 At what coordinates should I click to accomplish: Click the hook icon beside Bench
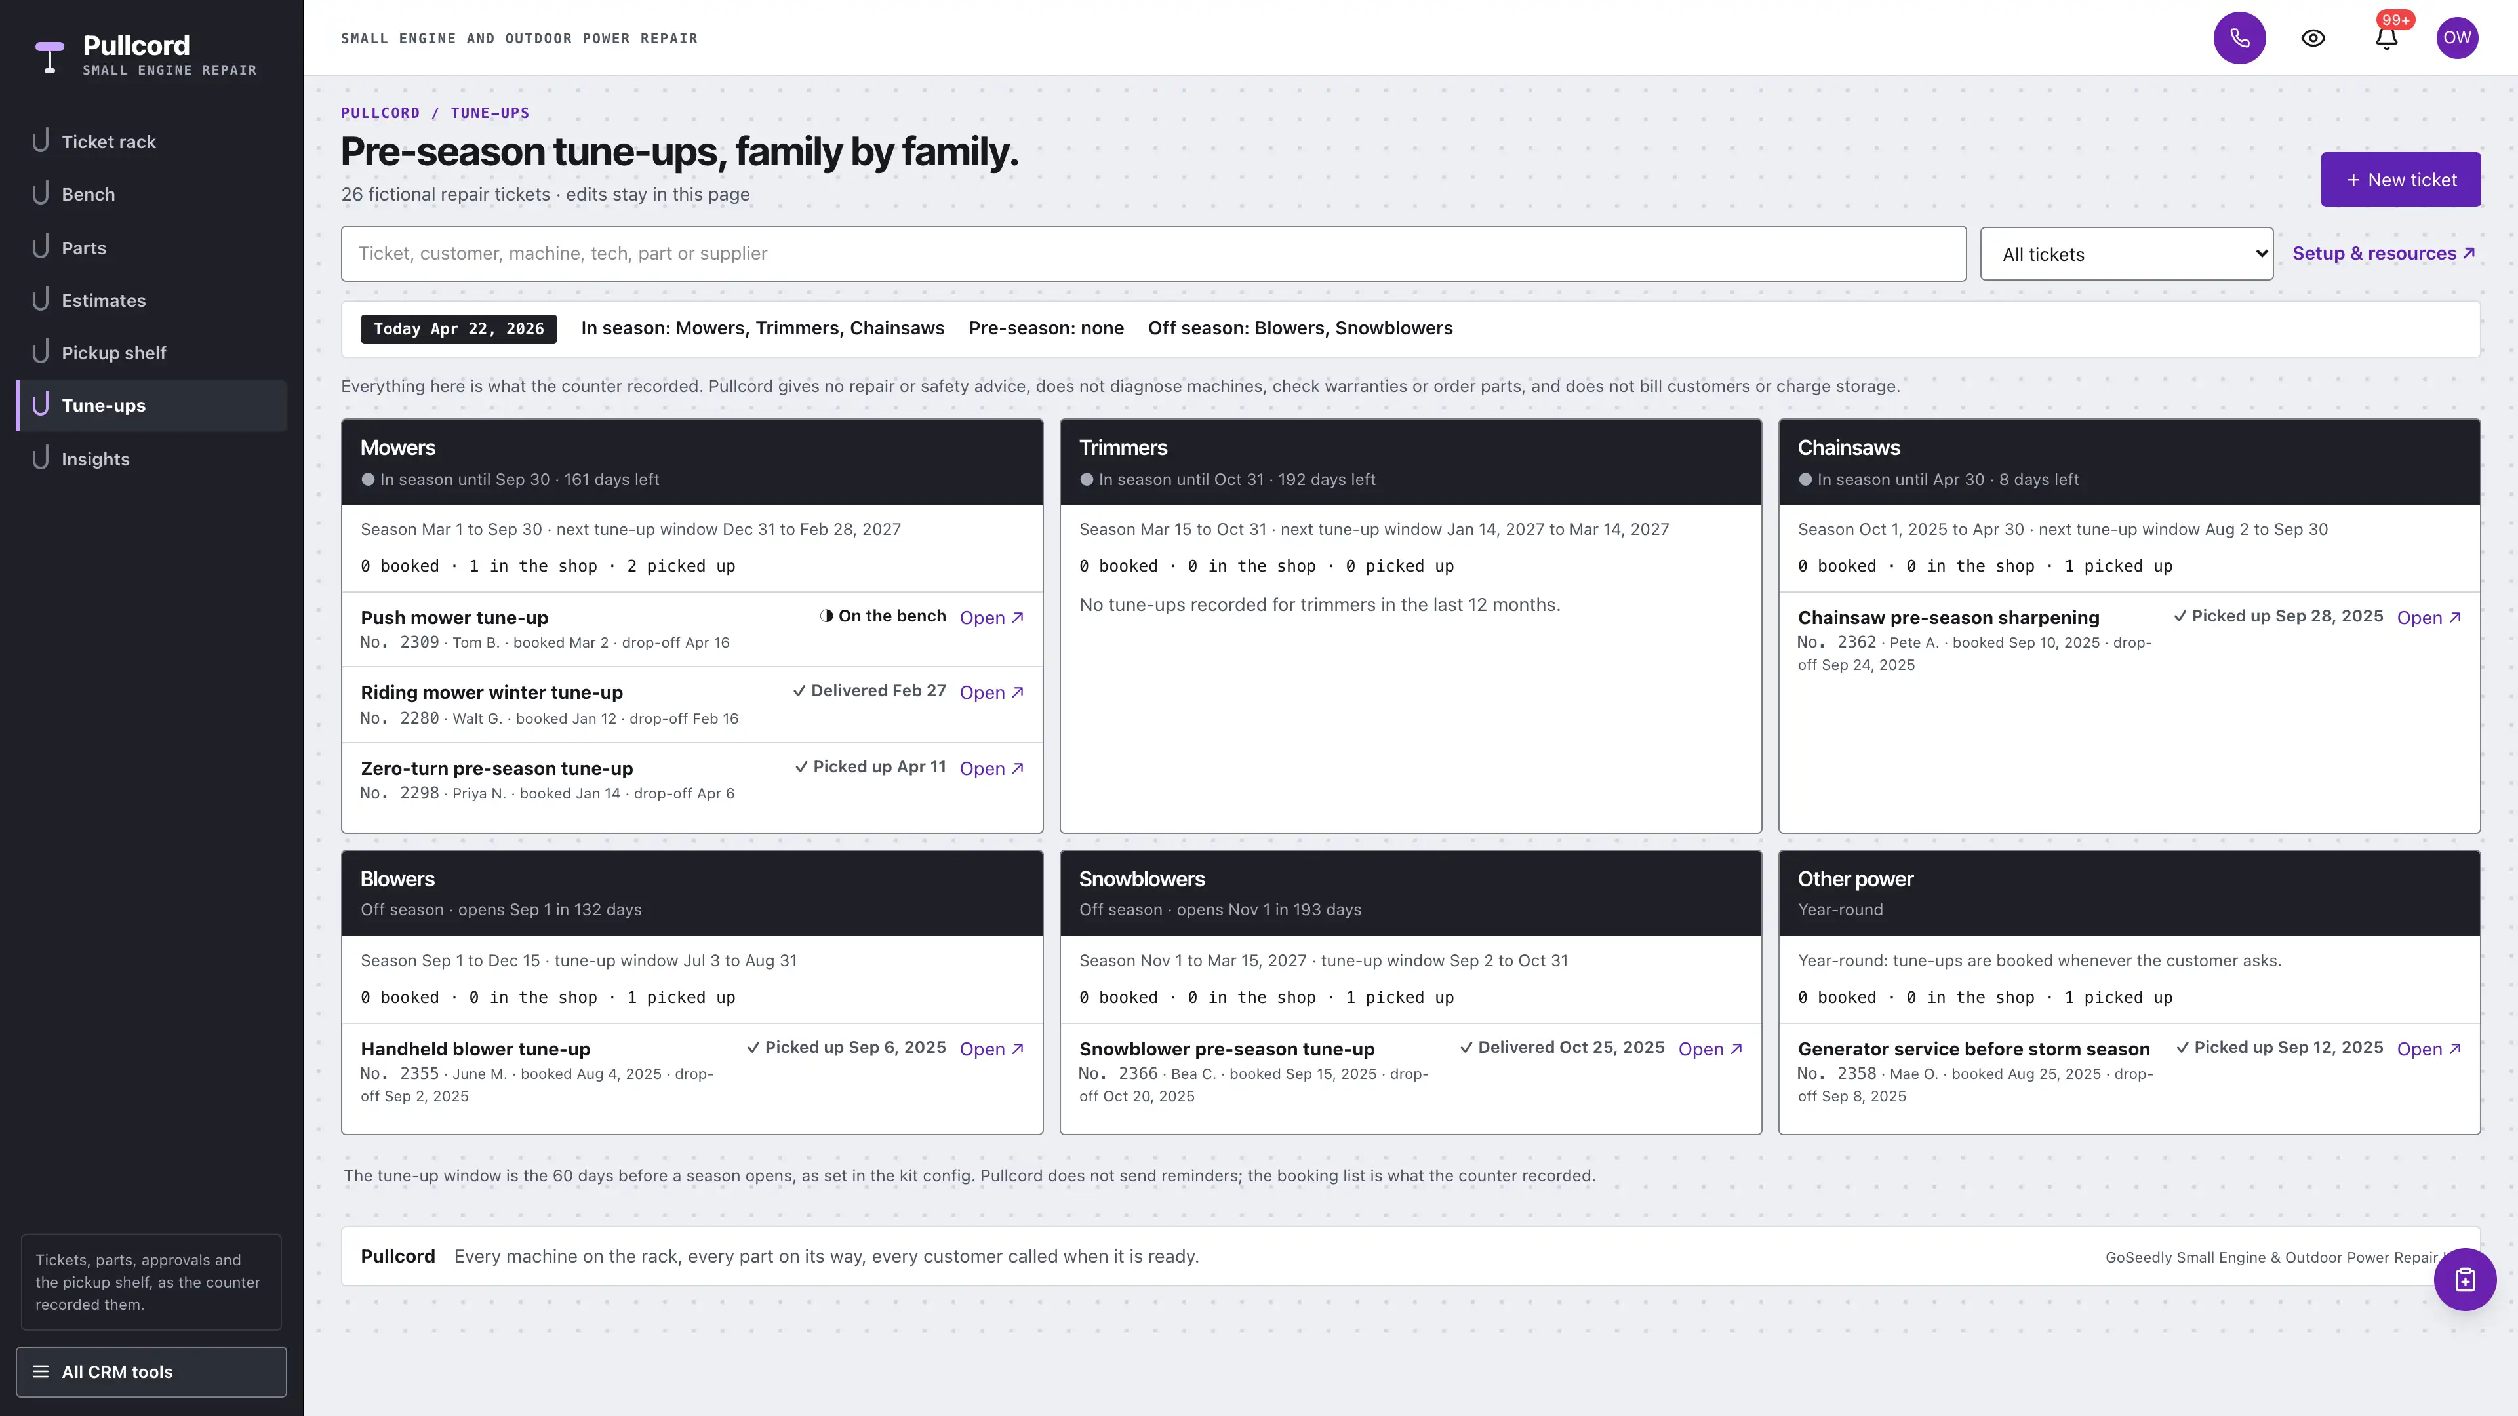40,193
